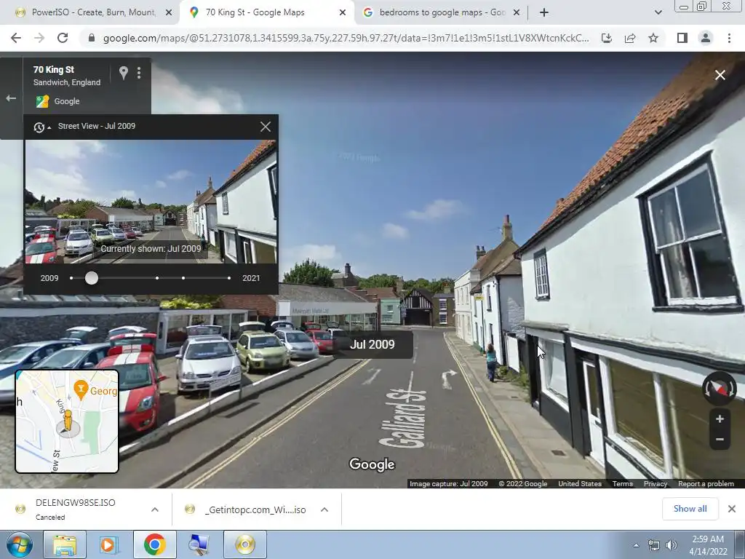Share this page icon in address bar
Image resolution: width=745 pixels, height=559 pixels.
click(630, 38)
